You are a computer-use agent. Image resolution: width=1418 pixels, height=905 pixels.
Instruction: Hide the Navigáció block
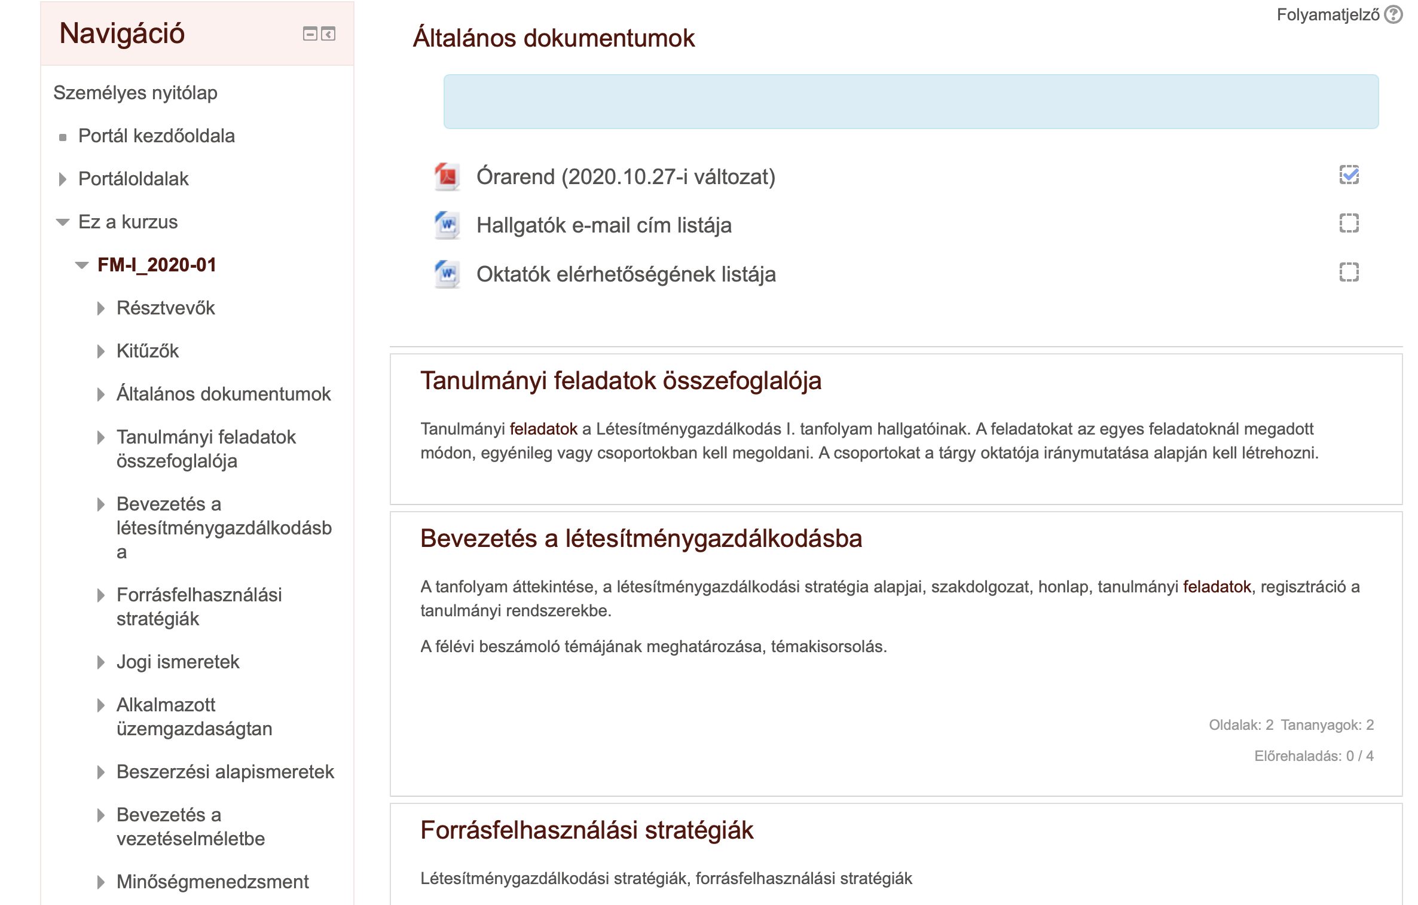(310, 34)
